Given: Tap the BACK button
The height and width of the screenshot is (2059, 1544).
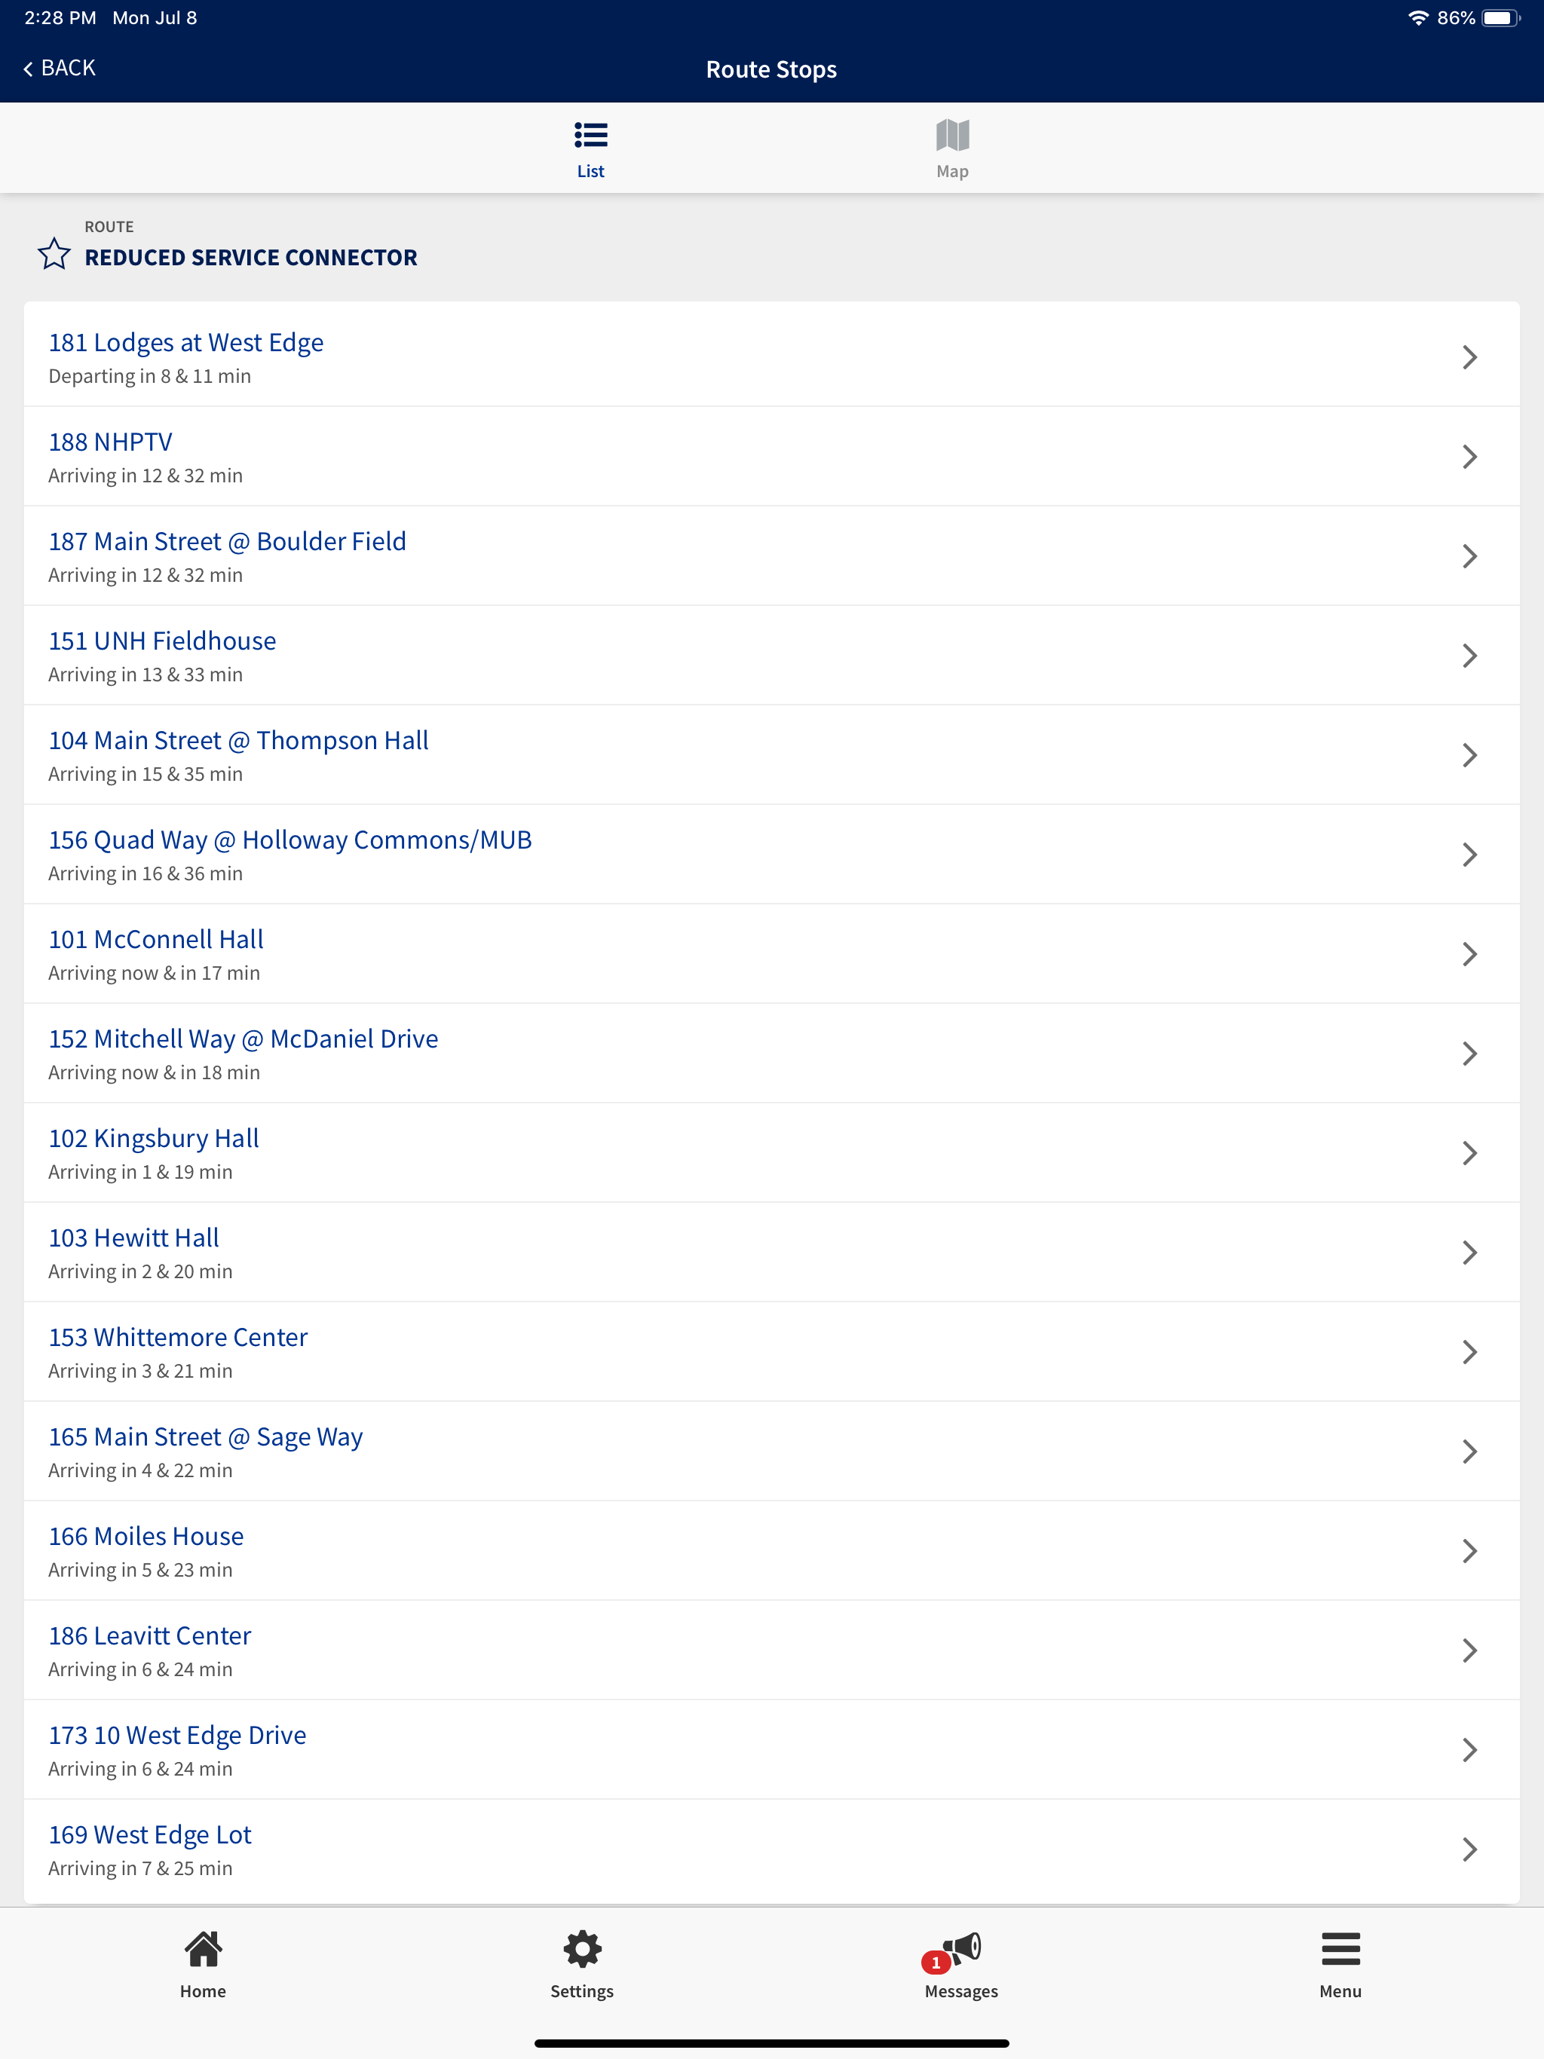Looking at the screenshot, I should (x=60, y=68).
